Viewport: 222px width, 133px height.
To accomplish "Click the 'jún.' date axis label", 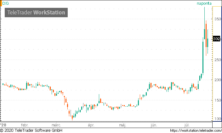I will coord(154,125).
